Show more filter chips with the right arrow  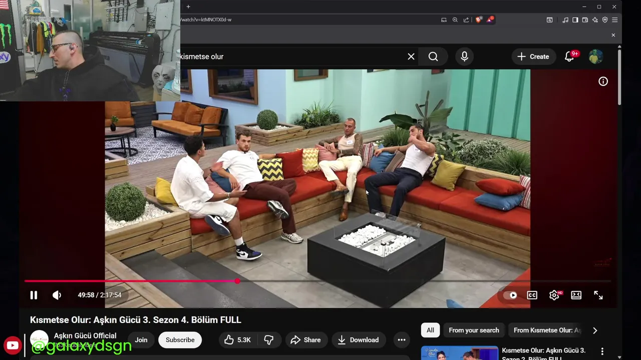click(595, 330)
